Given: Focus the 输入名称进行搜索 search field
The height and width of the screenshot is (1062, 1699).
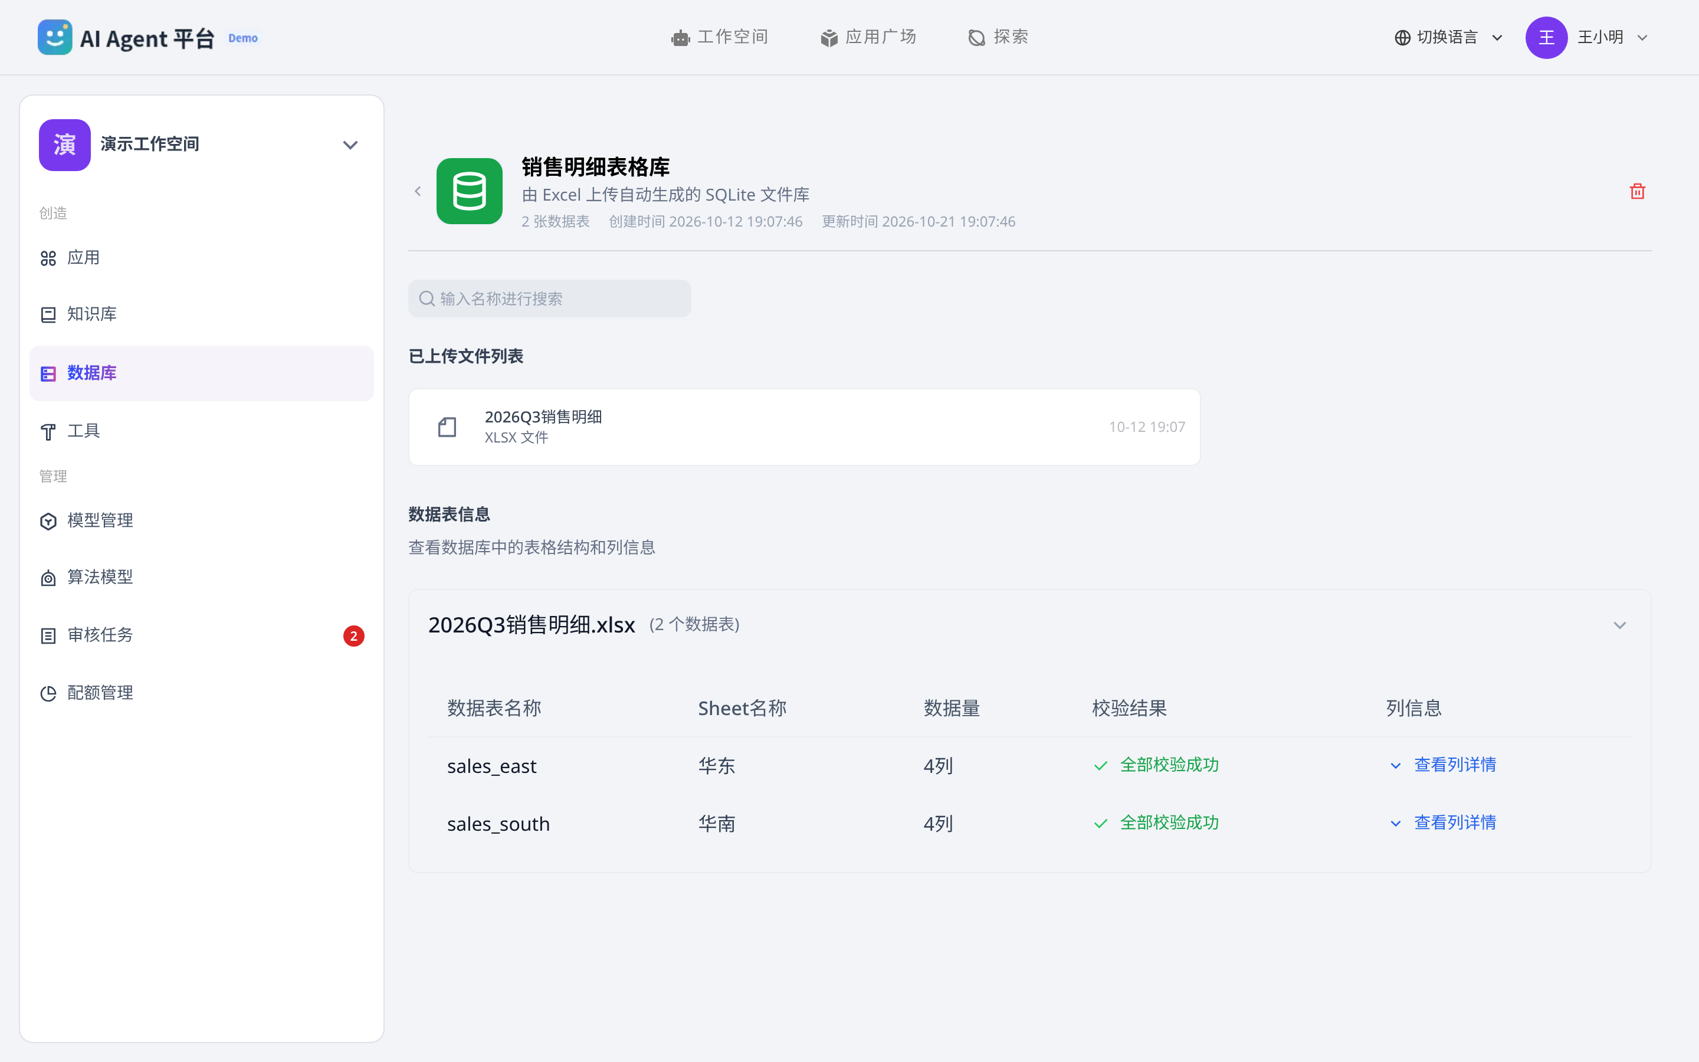Looking at the screenshot, I should click(550, 299).
